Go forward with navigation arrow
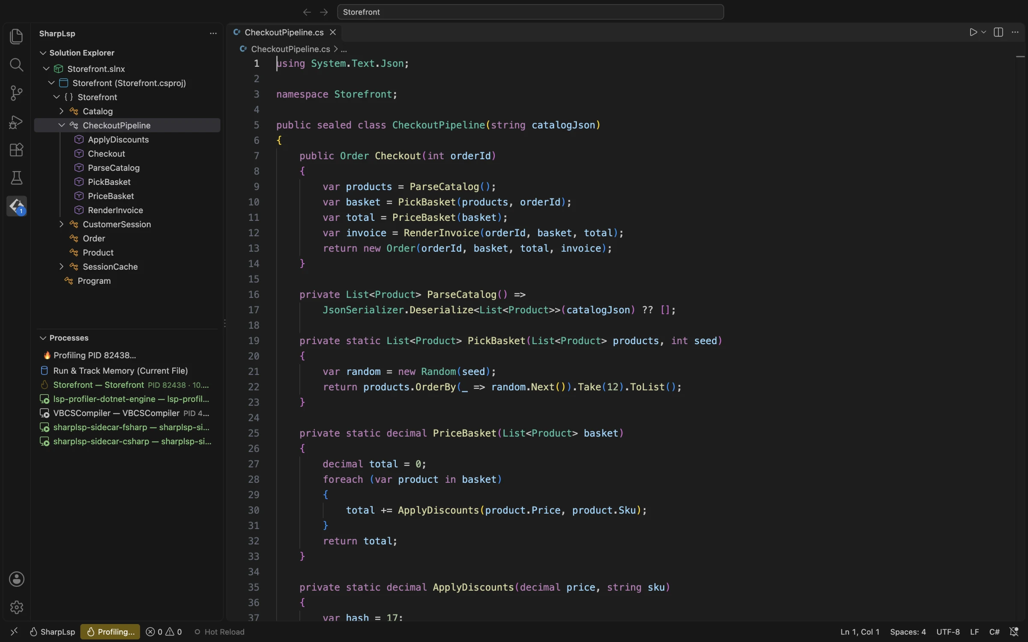The width and height of the screenshot is (1028, 642). pos(324,12)
